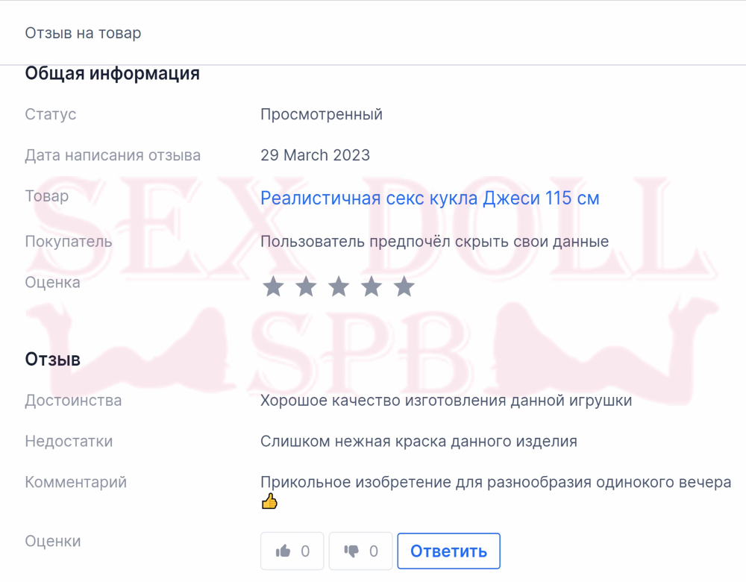The width and height of the screenshot is (746, 582).
Task: Click the second rating star
Action: (306, 287)
